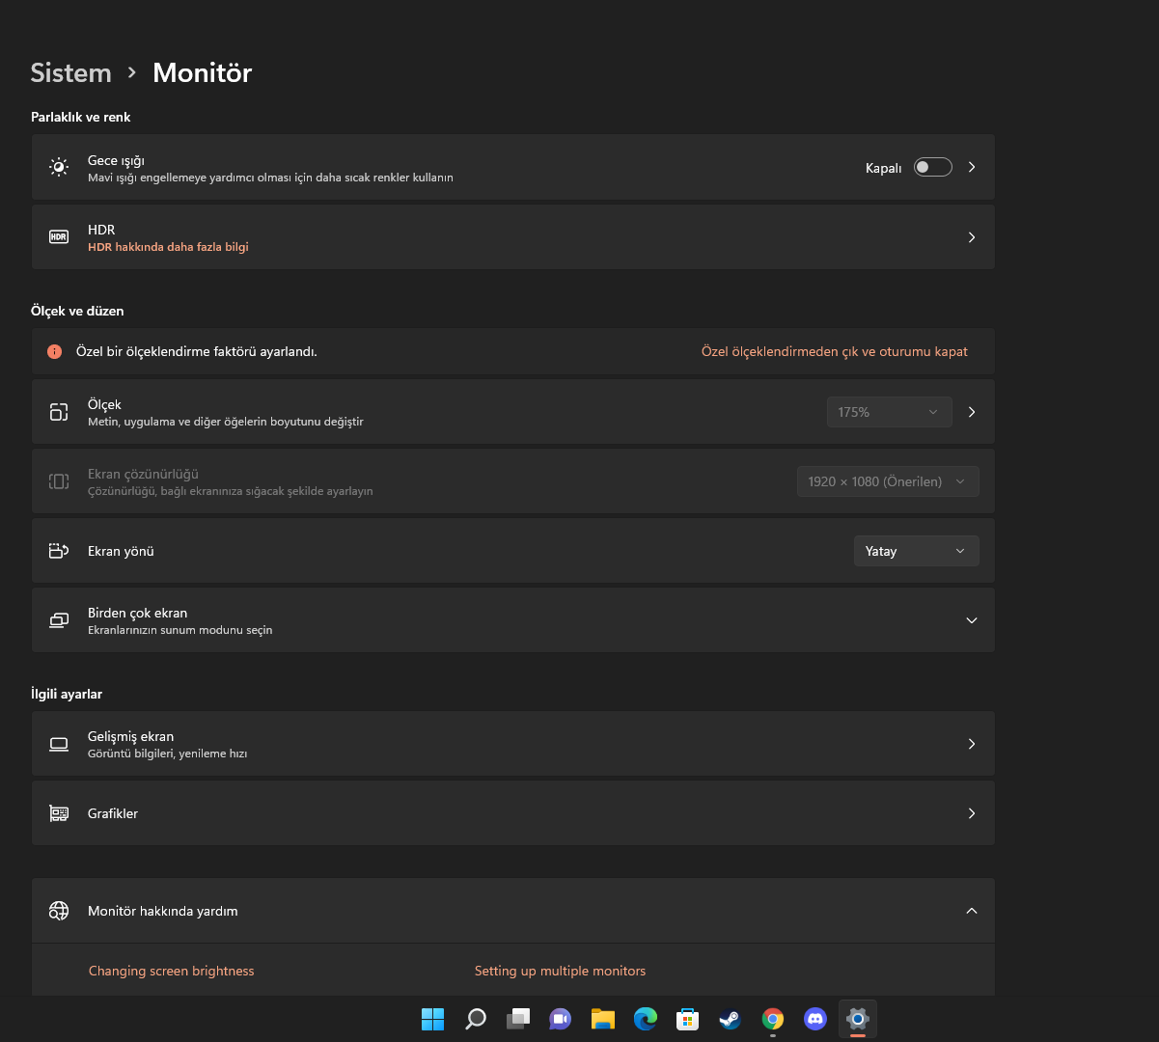Open Teams Chat from the taskbar

point(561,1019)
